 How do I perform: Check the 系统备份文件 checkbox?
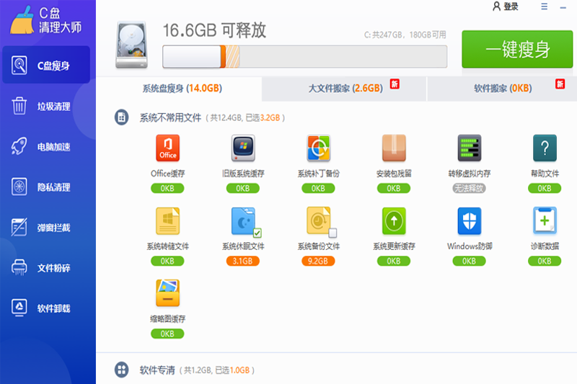pos(332,233)
